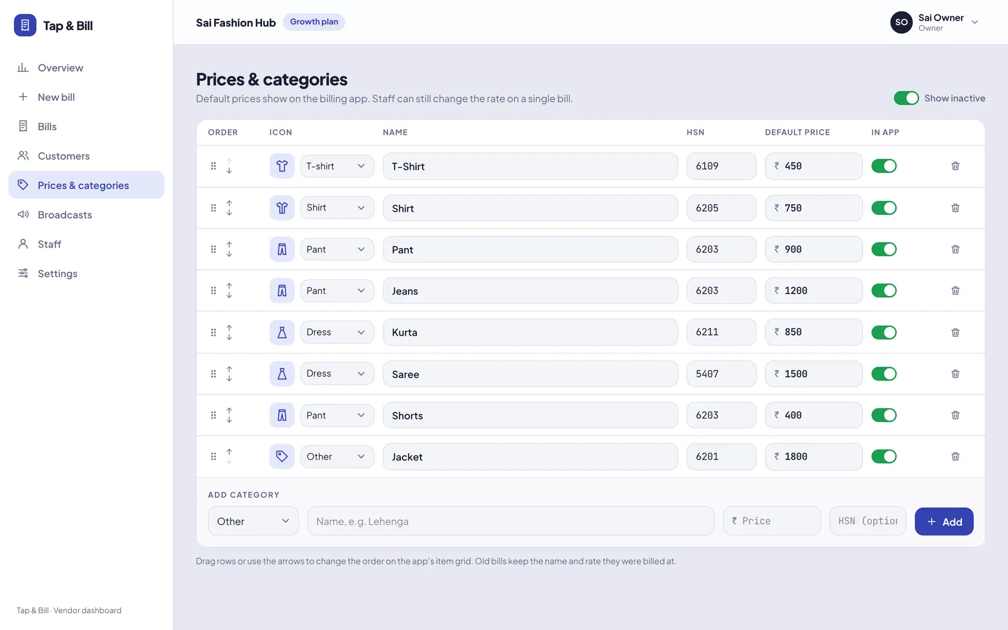Expand Sai Owner account menu chevron
This screenshot has width=1008, height=630.
(975, 22)
